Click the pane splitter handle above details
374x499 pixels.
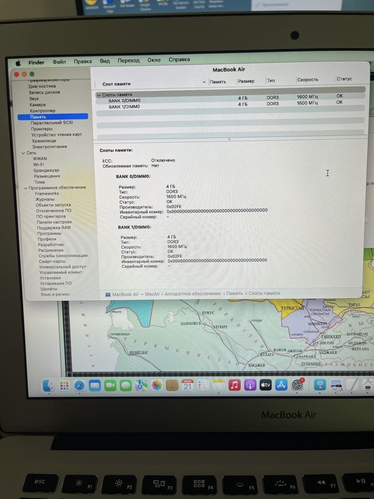click(x=229, y=139)
